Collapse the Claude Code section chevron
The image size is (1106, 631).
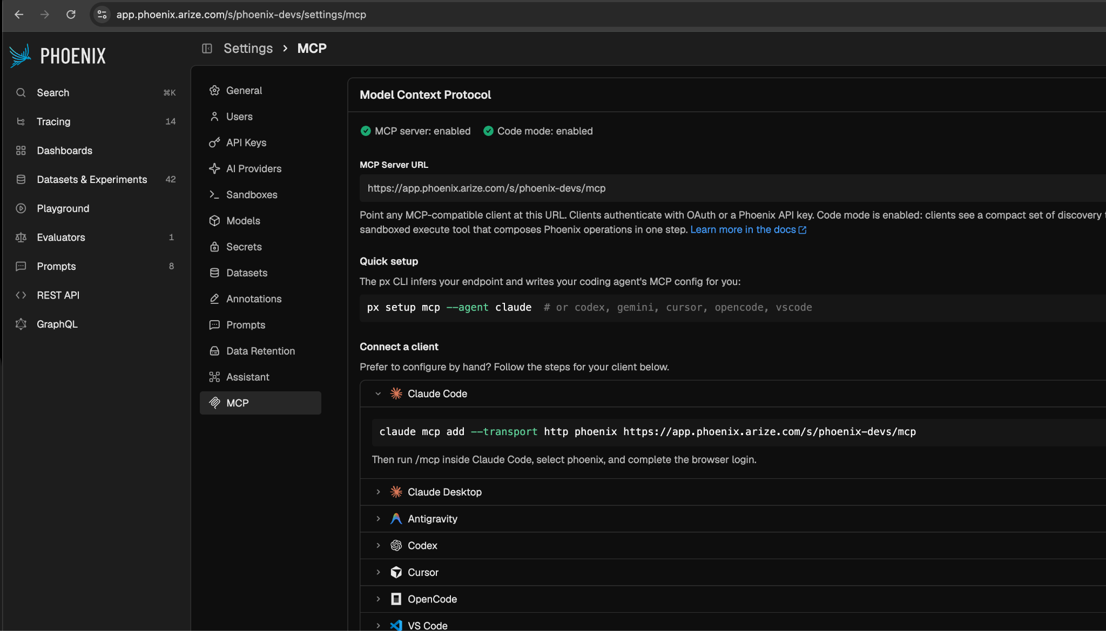click(x=378, y=393)
